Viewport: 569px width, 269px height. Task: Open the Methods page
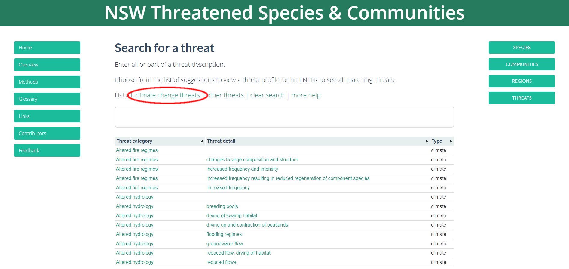point(47,82)
